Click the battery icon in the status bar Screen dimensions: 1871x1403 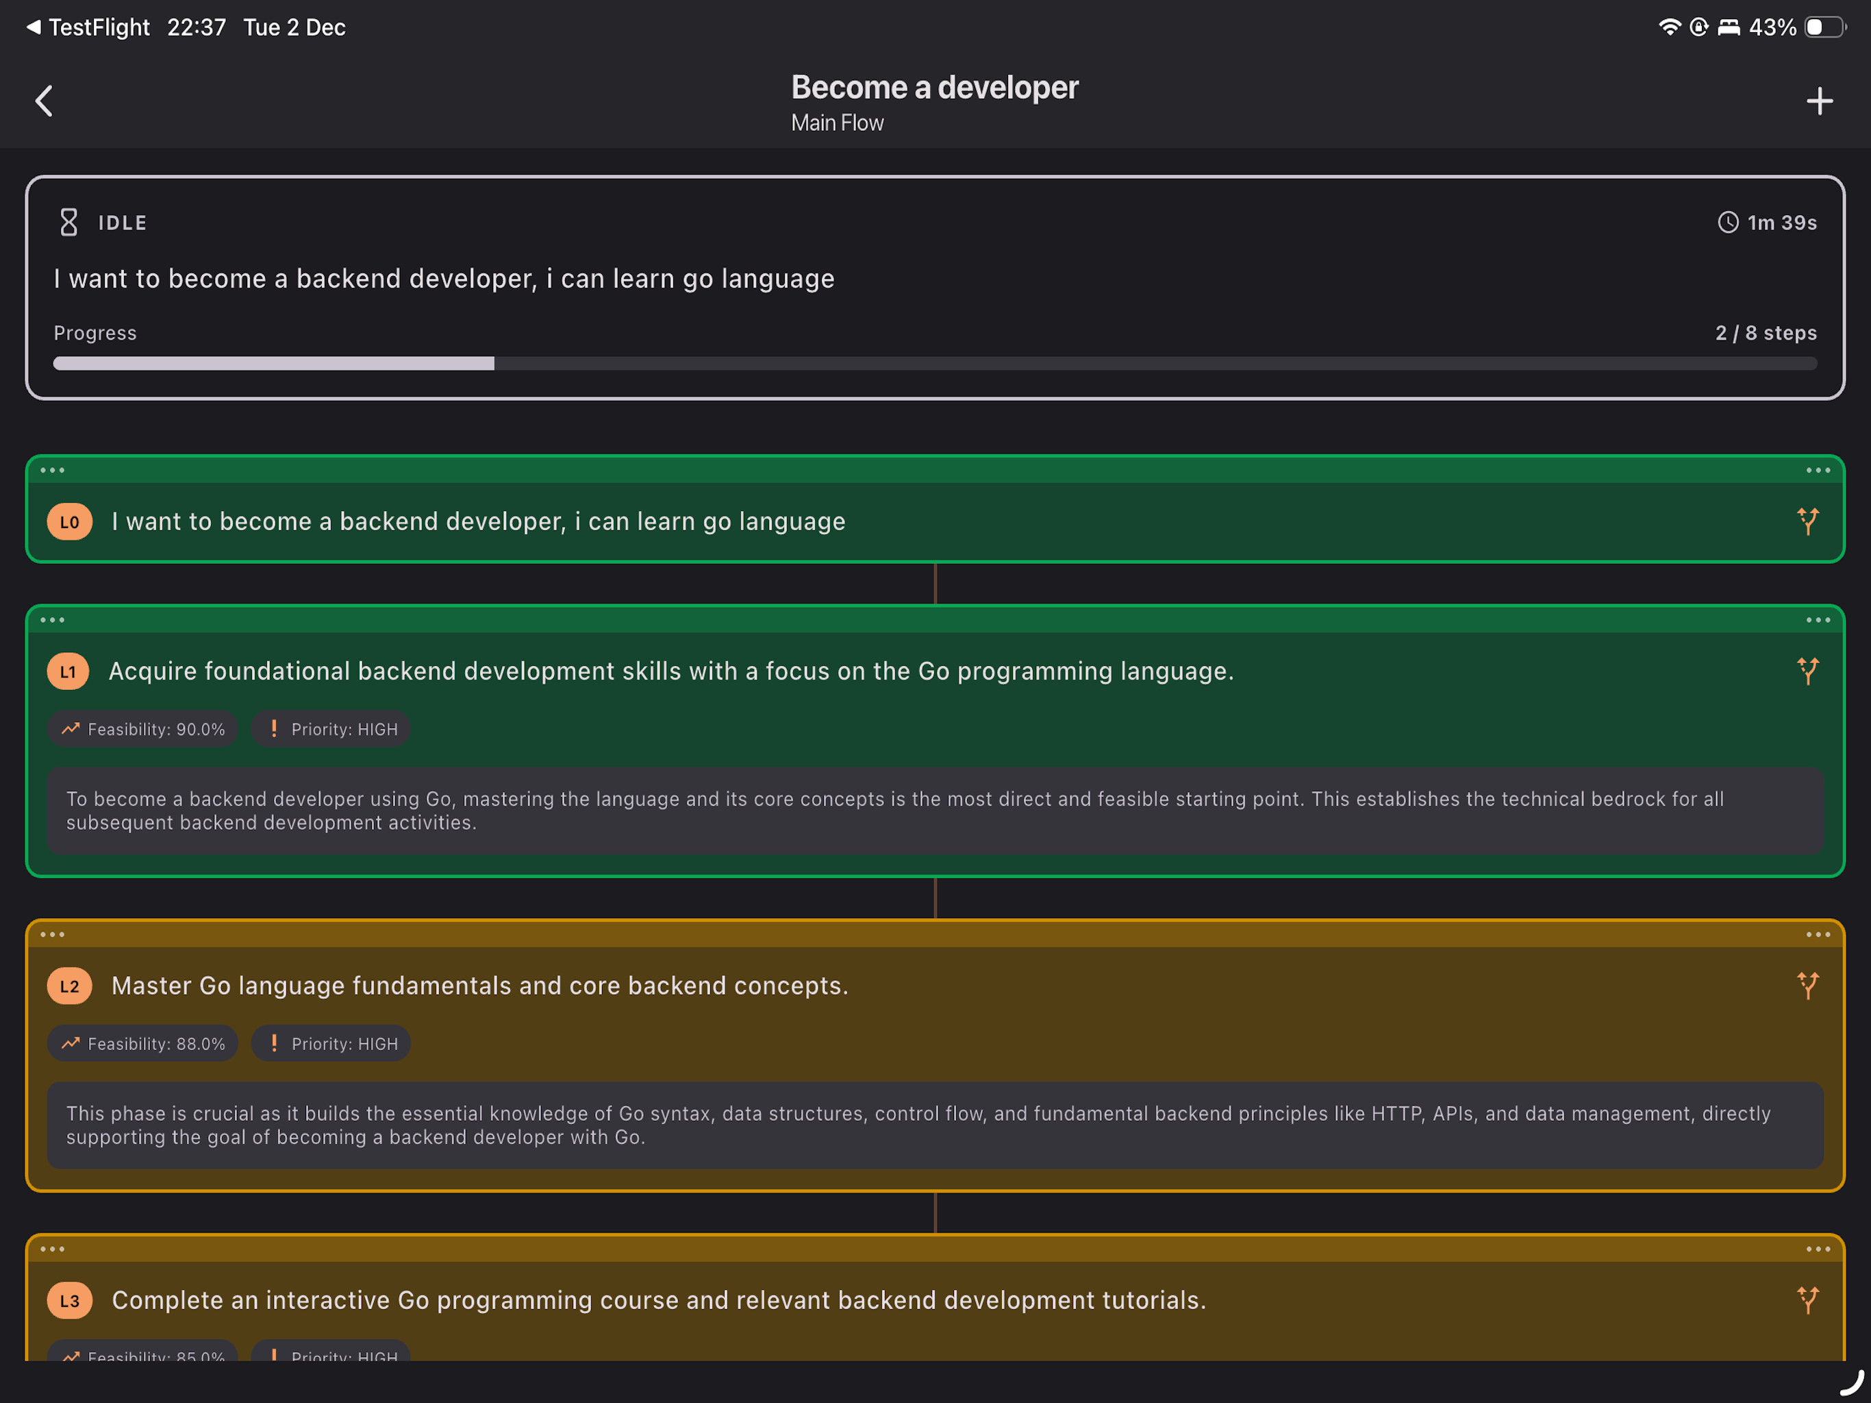(1825, 27)
